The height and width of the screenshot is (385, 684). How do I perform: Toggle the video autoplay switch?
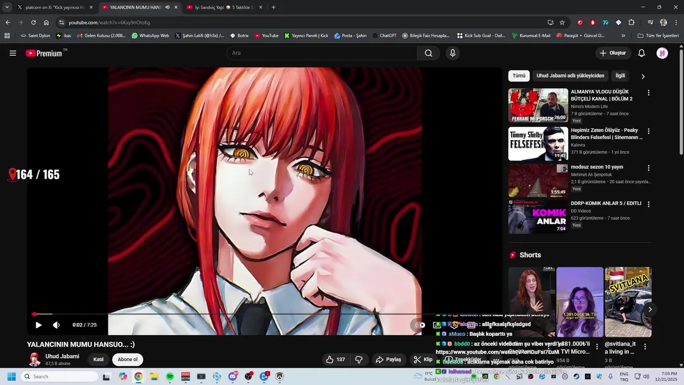pyautogui.click(x=418, y=325)
